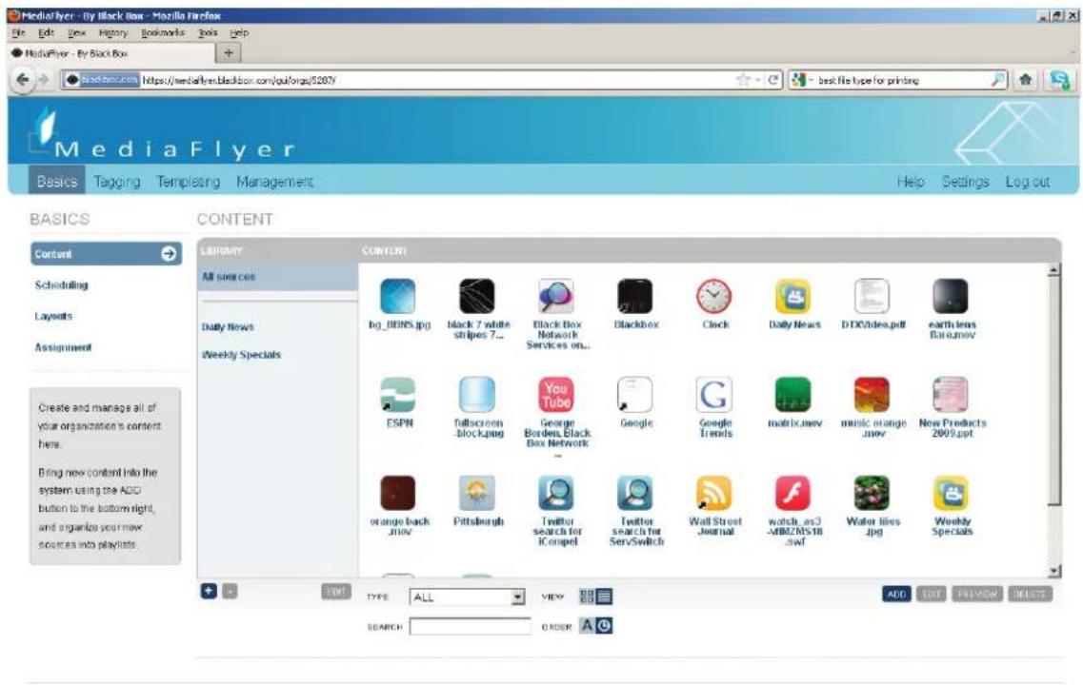Select the New Products 2009.ppt icon
The image size is (1083, 685).
(x=951, y=395)
